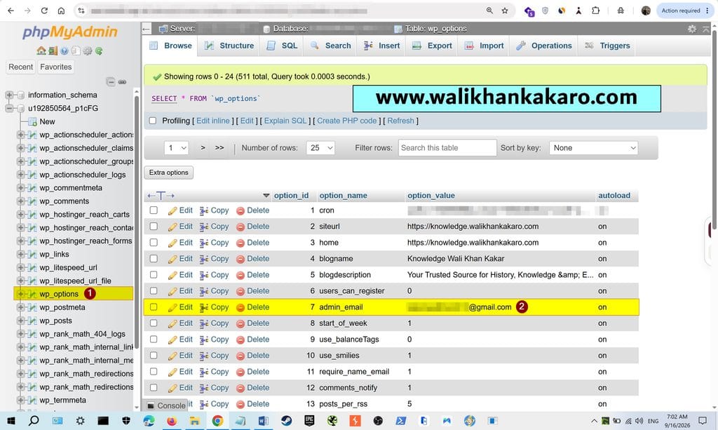The height and width of the screenshot is (430, 718).
Task: Check the blogname row checkbox
Action: 154,259
